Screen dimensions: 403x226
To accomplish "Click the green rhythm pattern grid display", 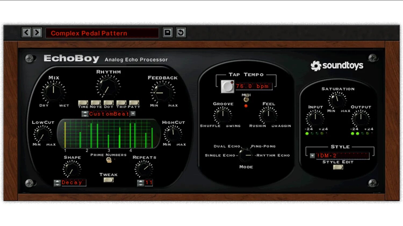I will tap(109, 134).
